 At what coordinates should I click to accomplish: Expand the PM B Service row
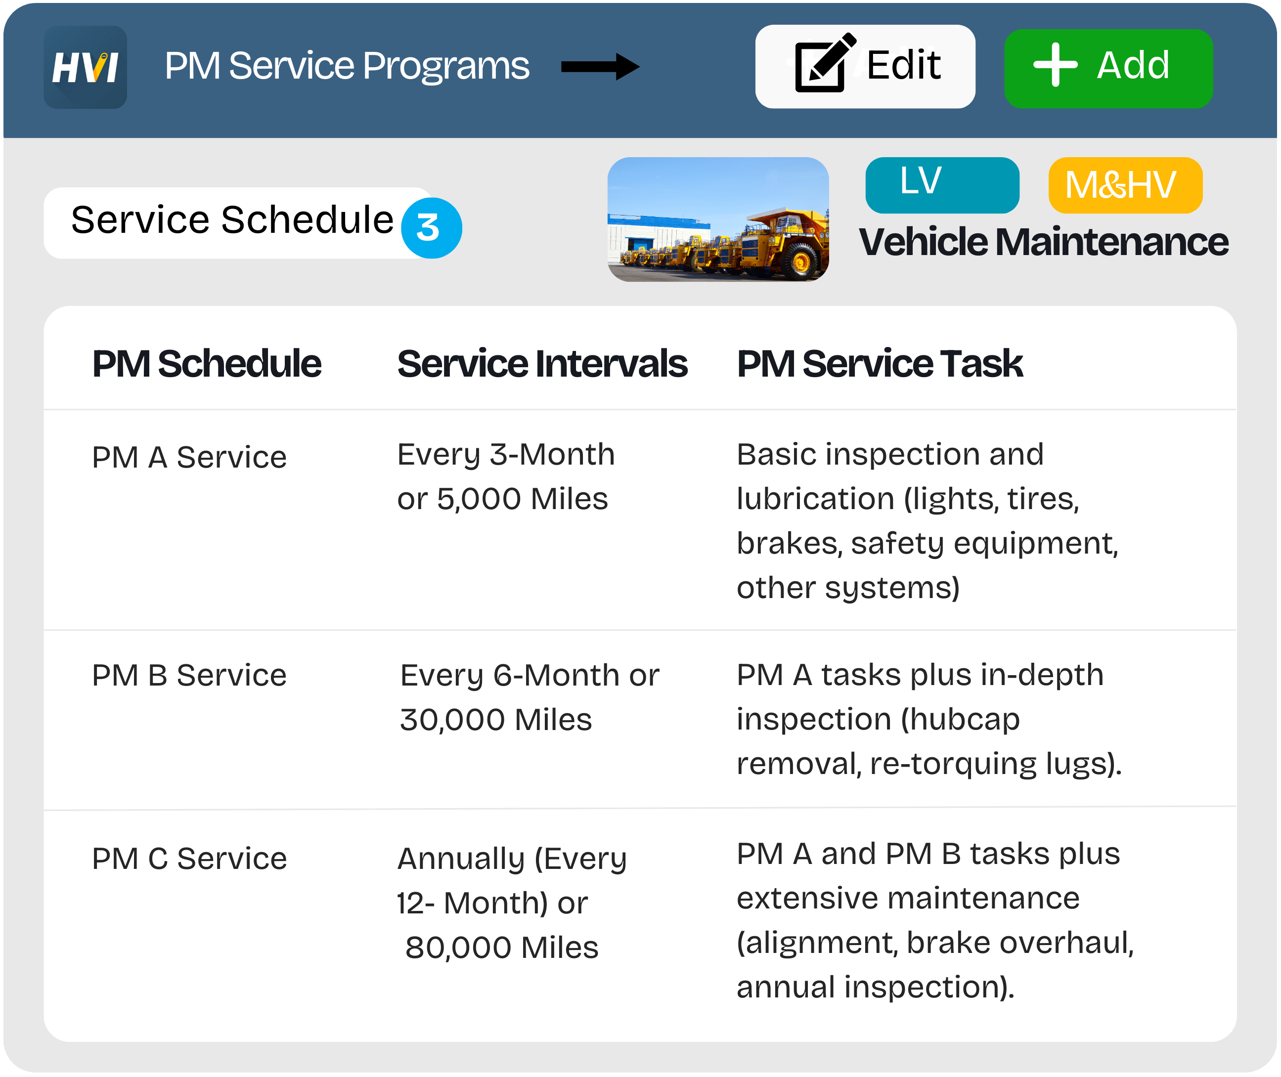coord(189,675)
